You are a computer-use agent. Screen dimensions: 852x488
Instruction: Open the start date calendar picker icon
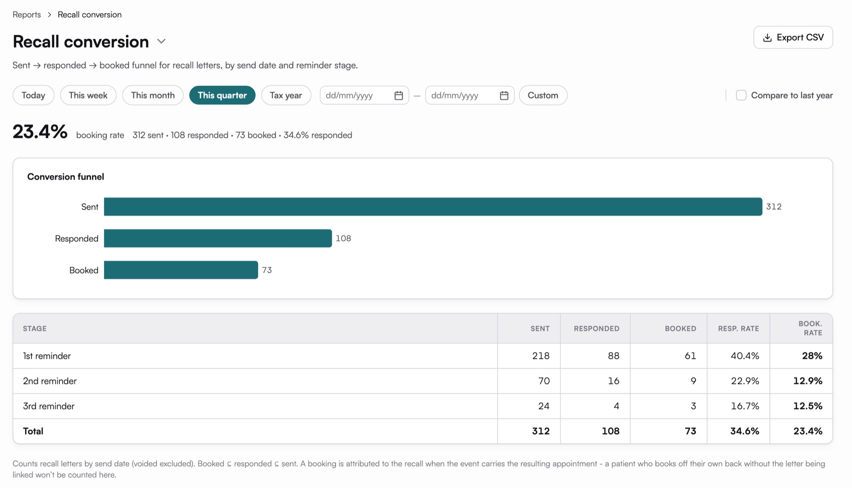(x=399, y=95)
